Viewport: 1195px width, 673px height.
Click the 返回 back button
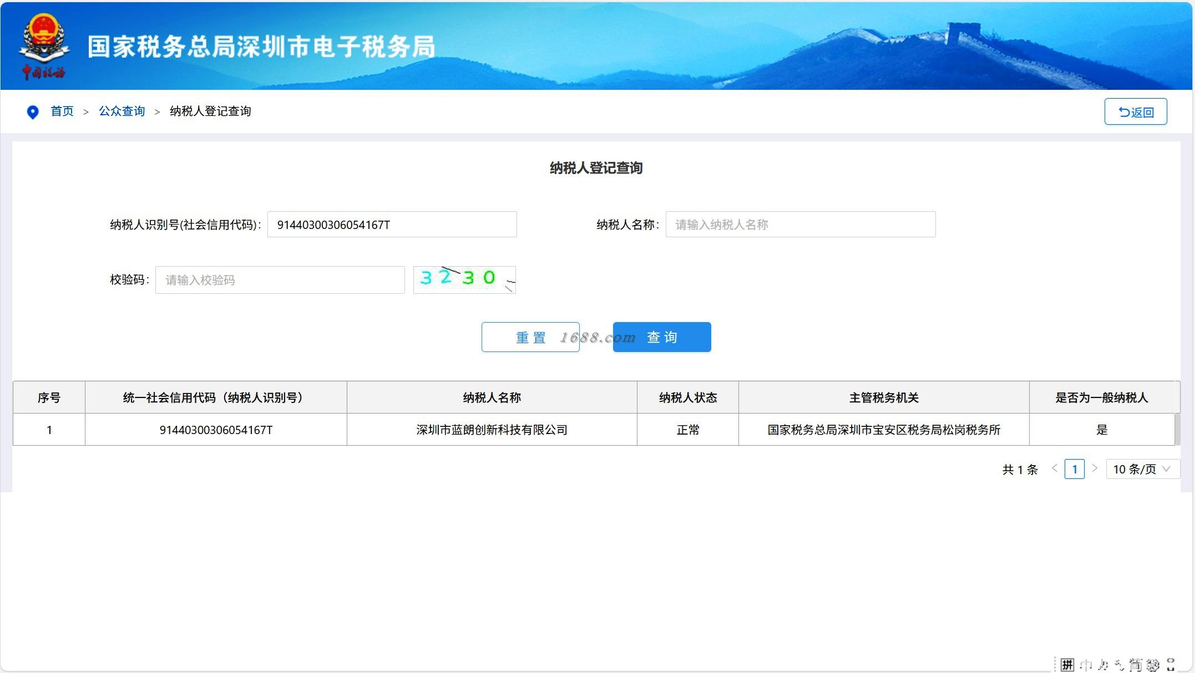(x=1135, y=111)
